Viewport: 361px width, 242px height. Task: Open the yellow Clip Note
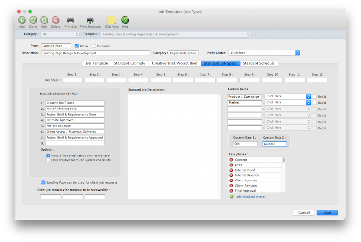pos(112,20)
